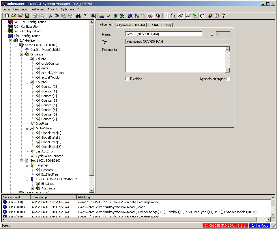Select GlobalState[2] tree item
The height and width of the screenshot is (229, 277).
tap(51, 142)
